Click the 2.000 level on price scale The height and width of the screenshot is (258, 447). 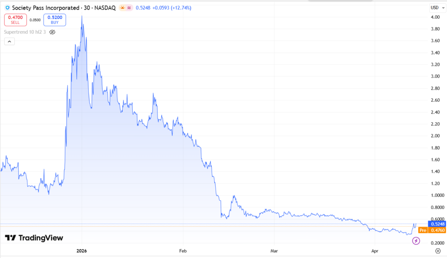(435, 136)
